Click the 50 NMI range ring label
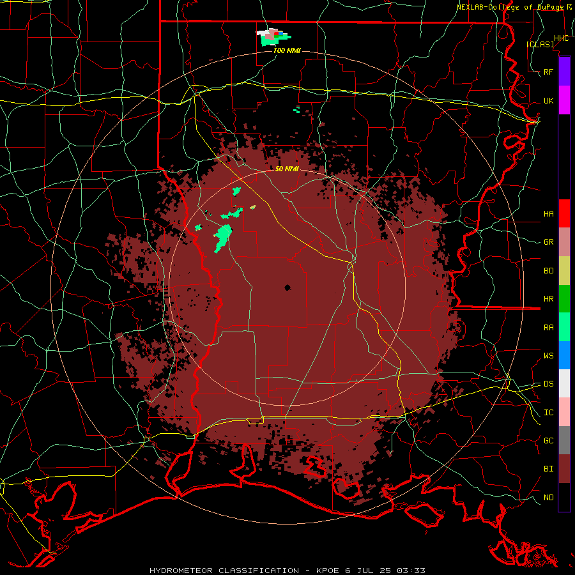The height and width of the screenshot is (575, 575). point(287,169)
